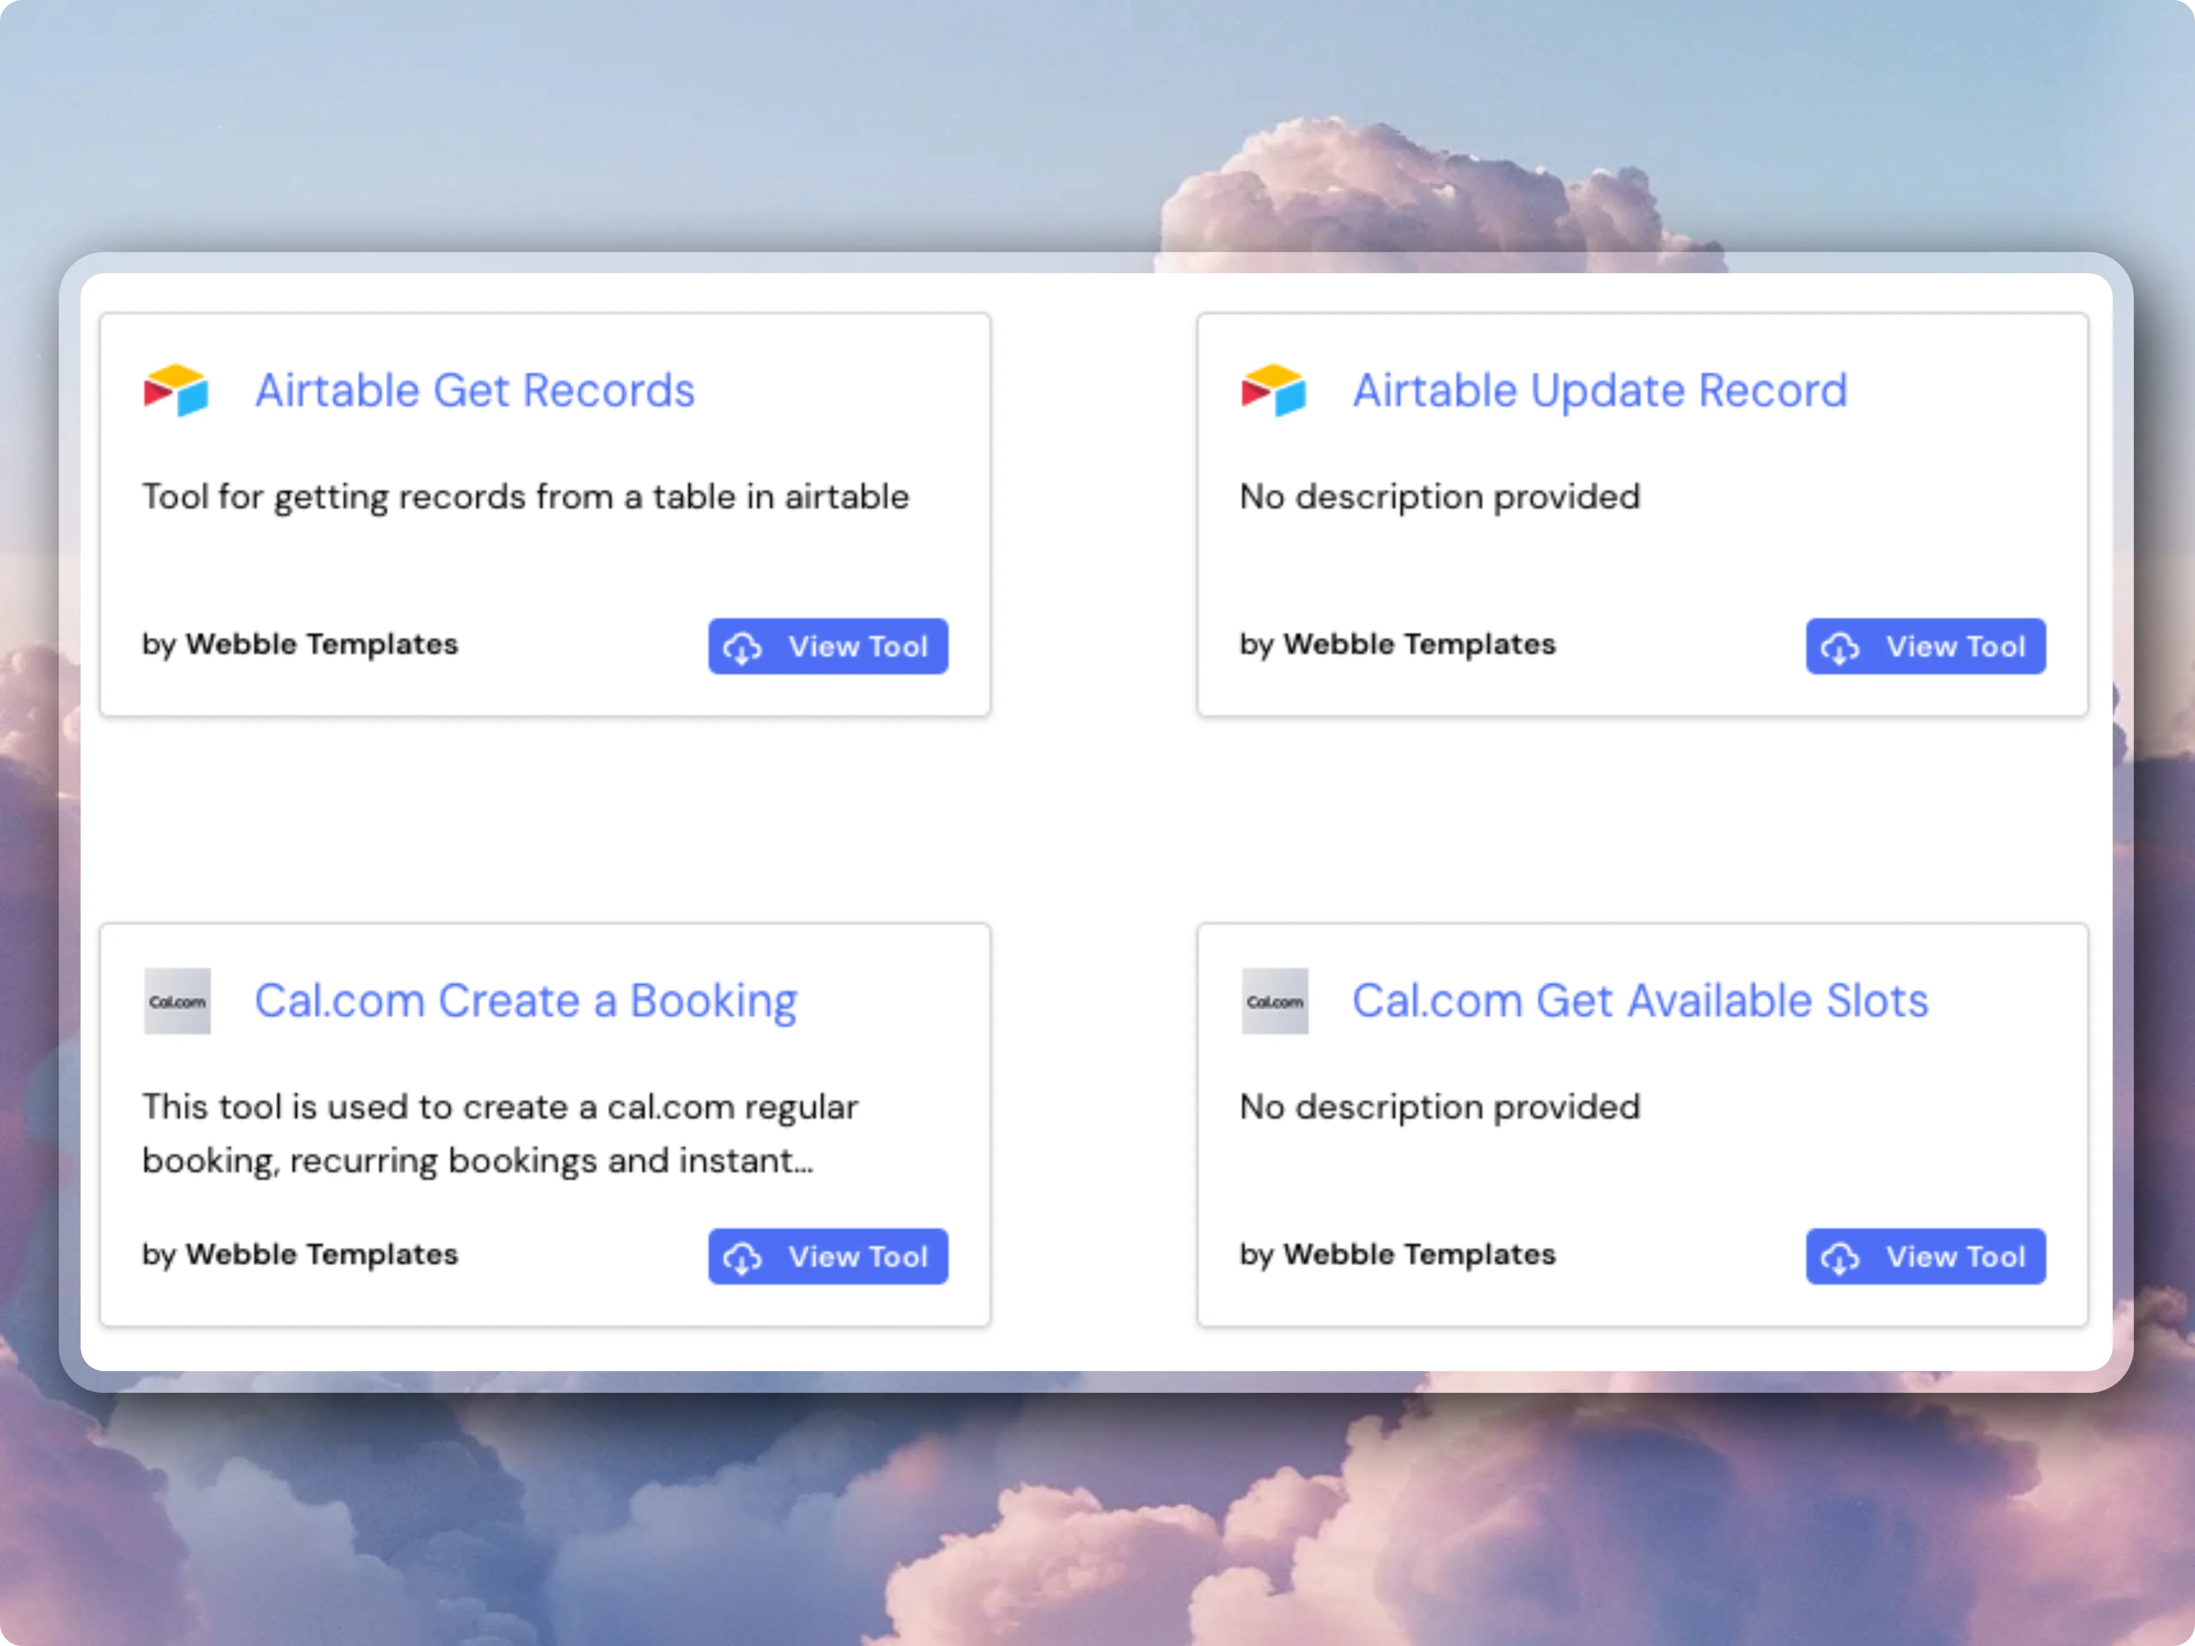Click the Airtable Get Records description text

pyautogui.click(x=525, y=497)
